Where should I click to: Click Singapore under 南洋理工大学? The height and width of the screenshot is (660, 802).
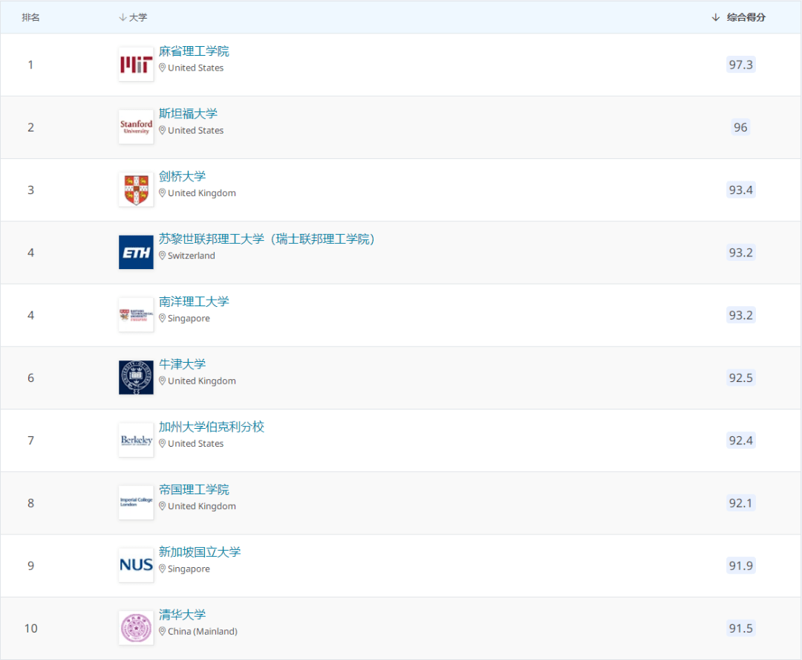pos(189,318)
